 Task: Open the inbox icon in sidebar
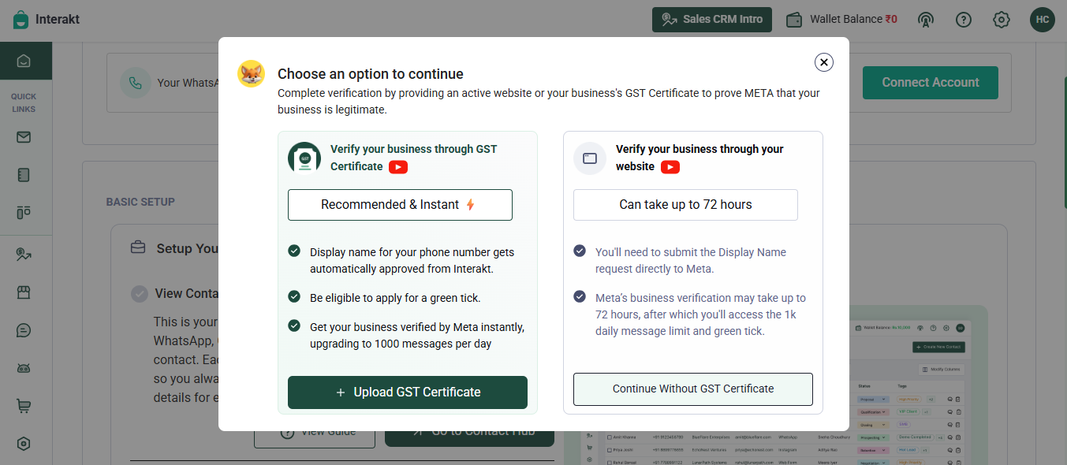24,61
